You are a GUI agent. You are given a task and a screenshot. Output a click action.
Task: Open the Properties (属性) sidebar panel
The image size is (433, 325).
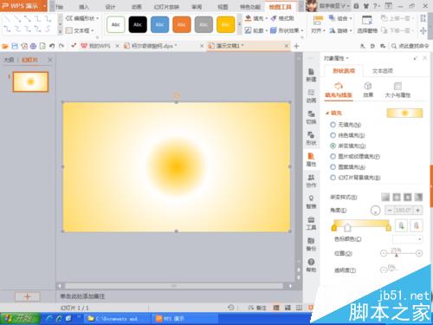tap(311, 159)
